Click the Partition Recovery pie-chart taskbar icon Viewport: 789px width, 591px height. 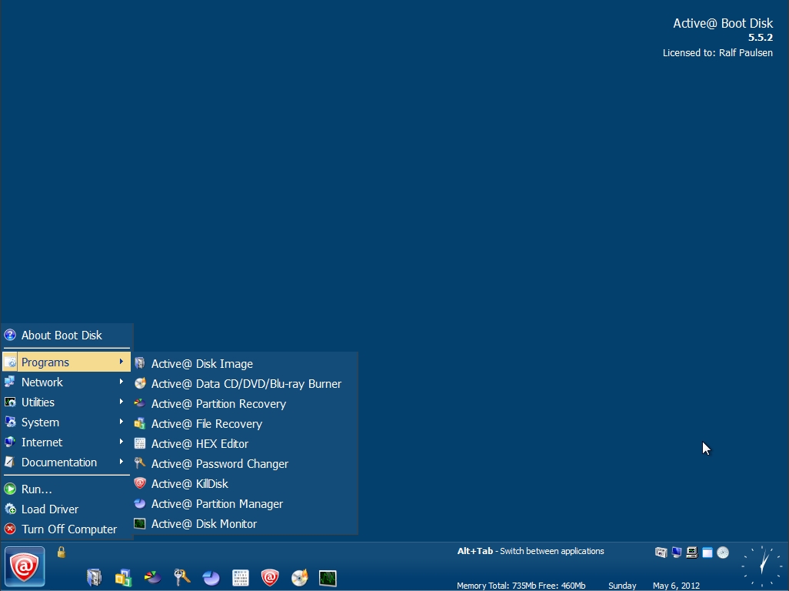[152, 577]
